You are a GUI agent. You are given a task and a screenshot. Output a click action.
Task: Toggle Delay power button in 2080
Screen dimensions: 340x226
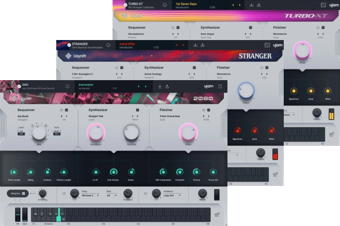[x=64, y=194]
